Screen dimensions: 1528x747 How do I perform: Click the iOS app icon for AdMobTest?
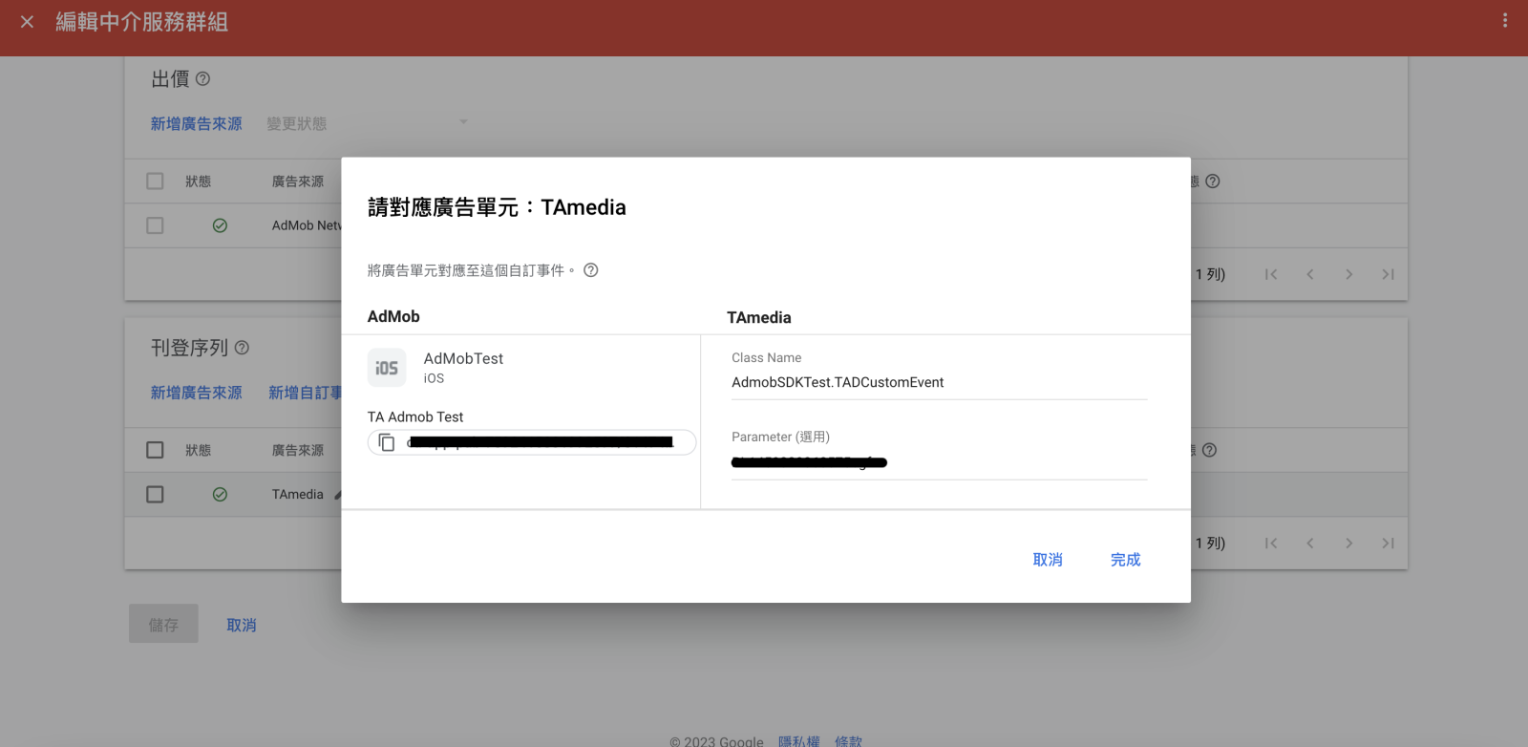[x=387, y=368]
